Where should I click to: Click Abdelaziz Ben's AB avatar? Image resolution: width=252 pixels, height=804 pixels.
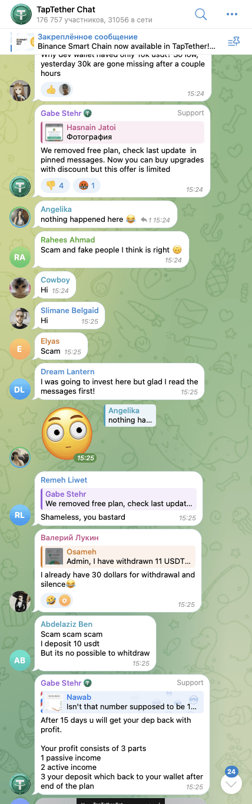pos(19,660)
